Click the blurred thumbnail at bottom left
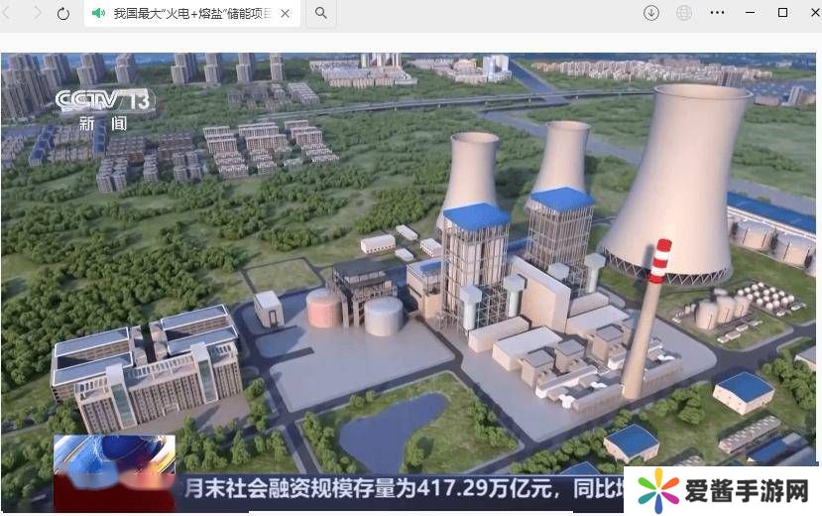The height and width of the screenshot is (516, 822). 114,471
